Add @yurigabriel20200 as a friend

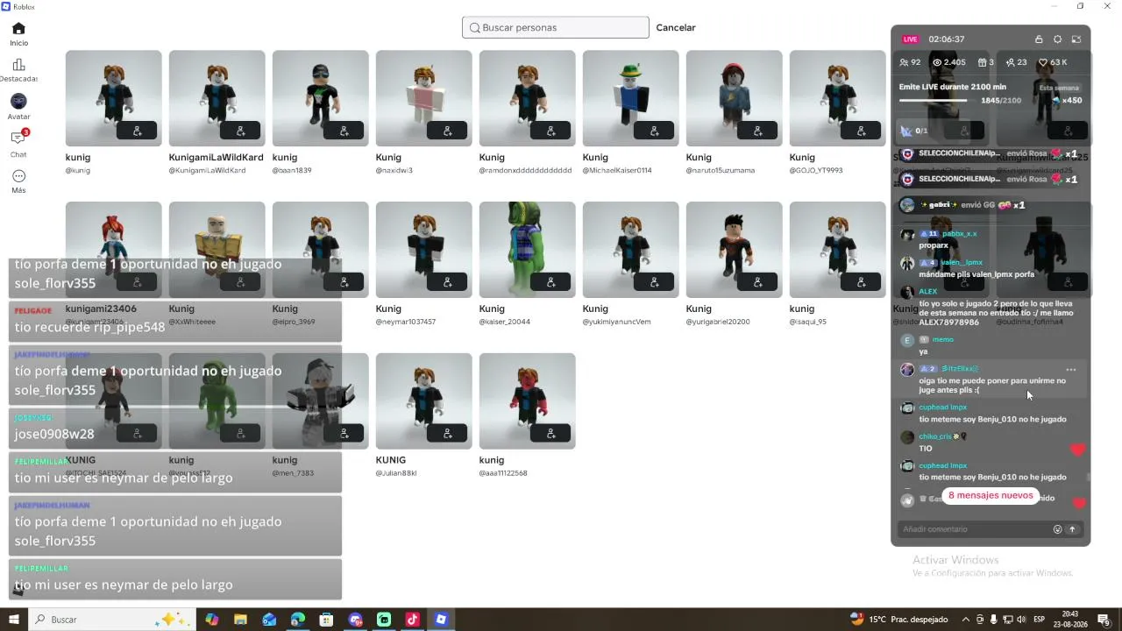click(x=758, y=282)
